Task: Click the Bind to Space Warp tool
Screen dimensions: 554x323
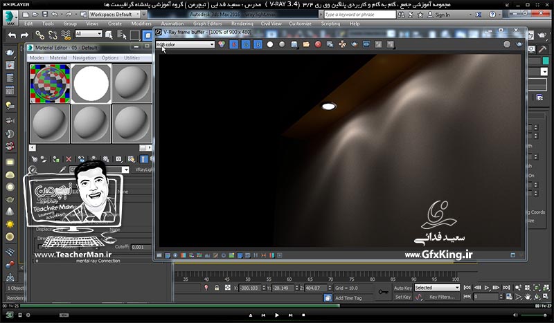Action: click(x=66, y=35)
